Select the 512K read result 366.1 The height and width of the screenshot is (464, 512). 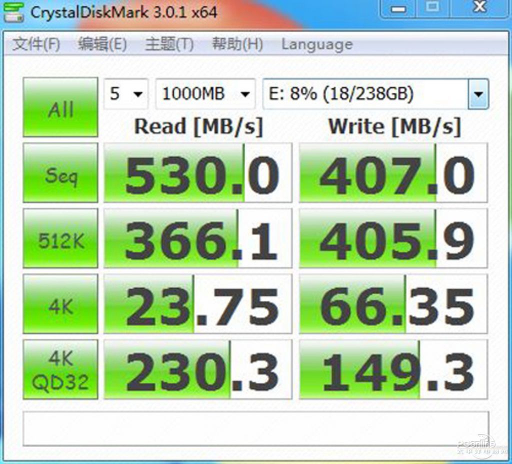pos(198,238)
